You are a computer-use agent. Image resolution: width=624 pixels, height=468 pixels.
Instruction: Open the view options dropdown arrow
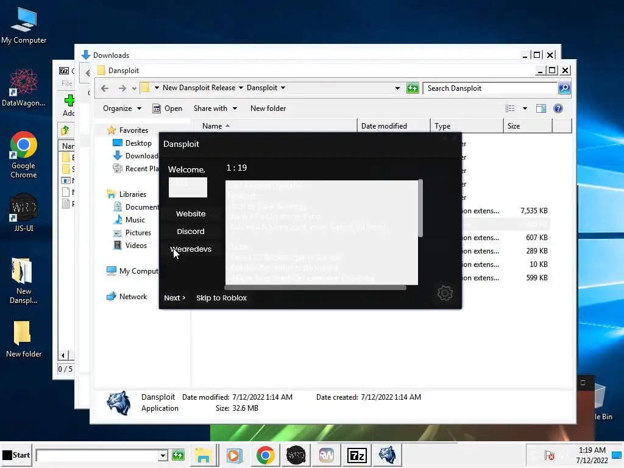tap(525, 108)
